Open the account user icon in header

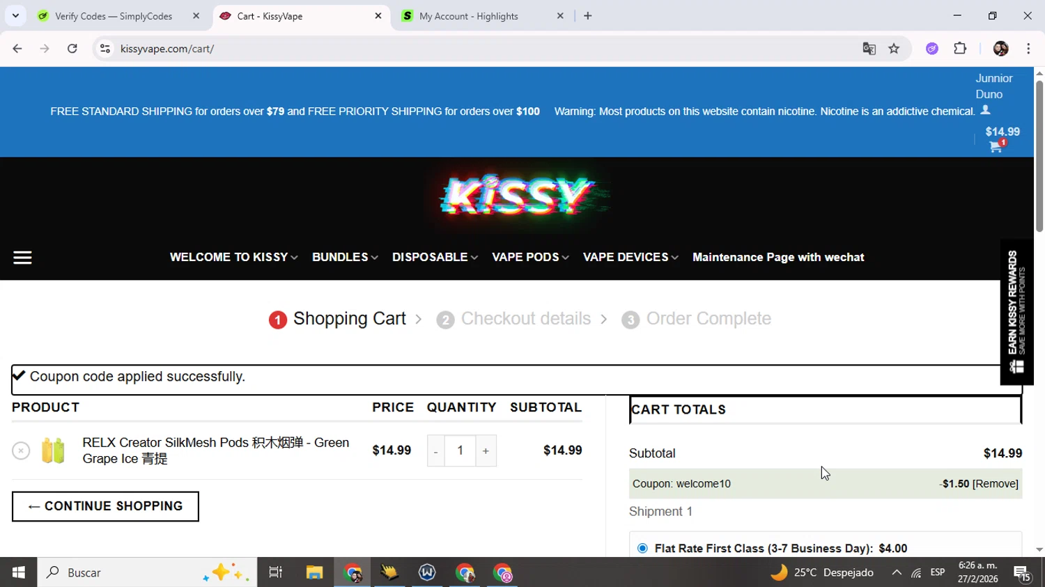click(985, 110)
